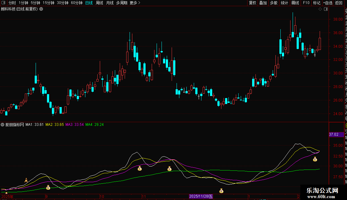This screenshot has height=200, width=347.
Task: Select the 1分钟 period tab
Action: click(23, 3)
